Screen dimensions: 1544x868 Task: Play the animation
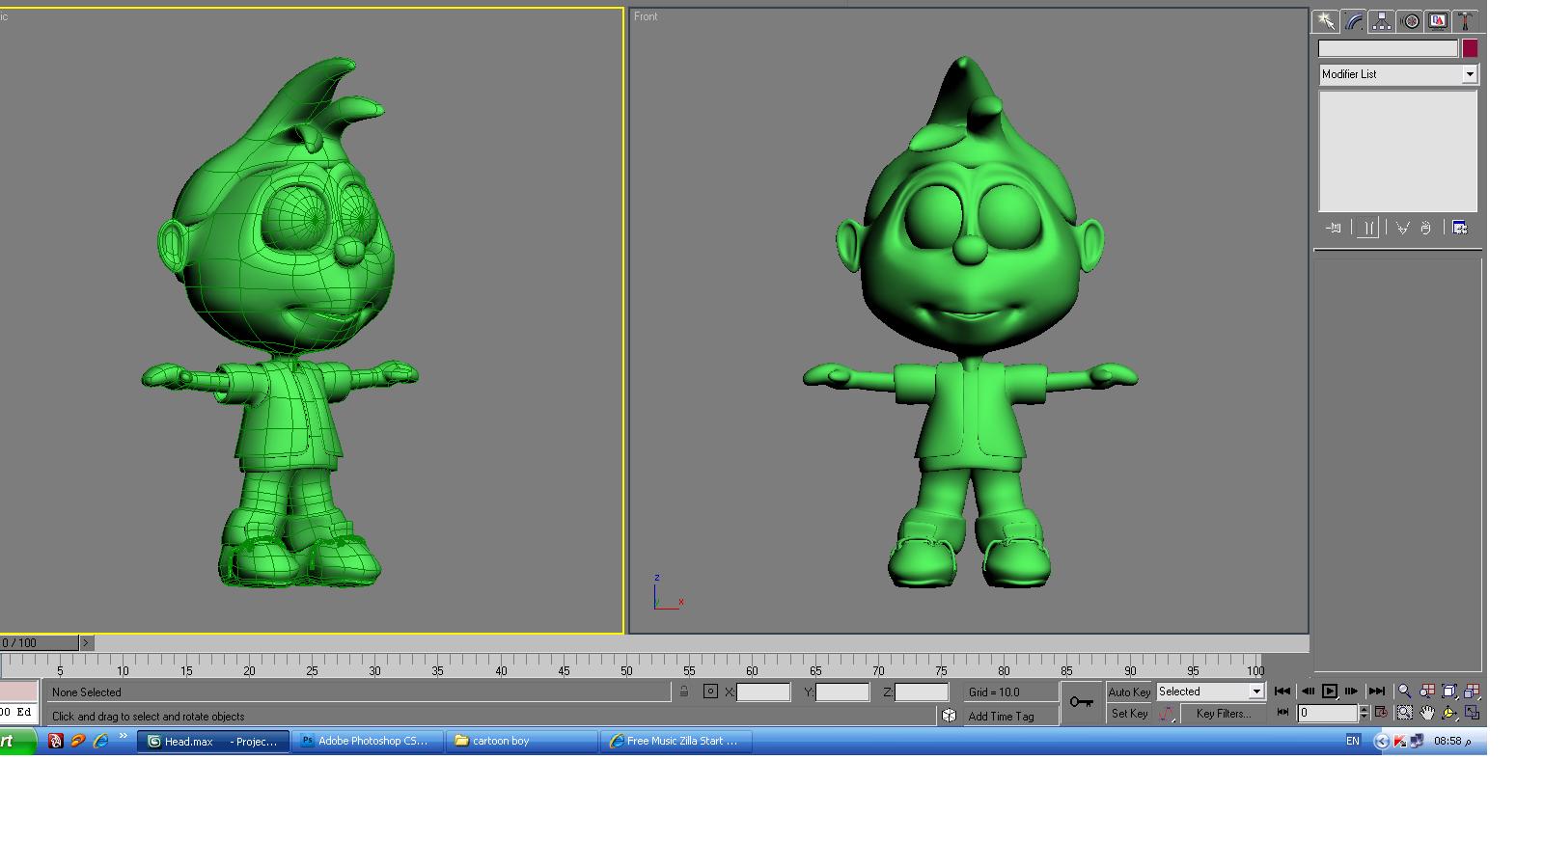[1330, 692]
